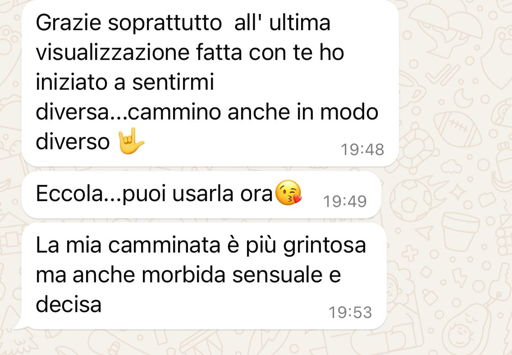This screenshot has height=355, width=512.
Task: Click the word 'grintosa' in last message
Action: 324,246
